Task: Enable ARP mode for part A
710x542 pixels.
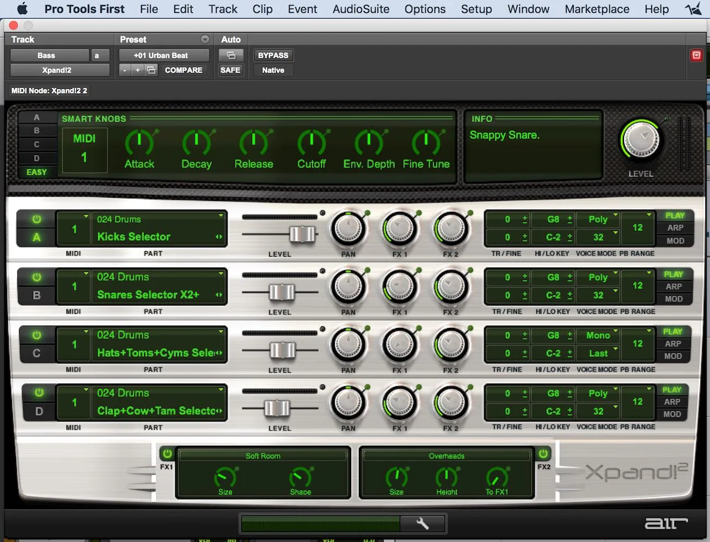Action: click(x=675, y=228)
